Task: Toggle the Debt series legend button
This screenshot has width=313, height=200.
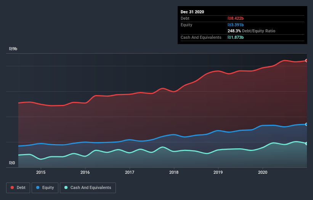Action: click(18, 188)
